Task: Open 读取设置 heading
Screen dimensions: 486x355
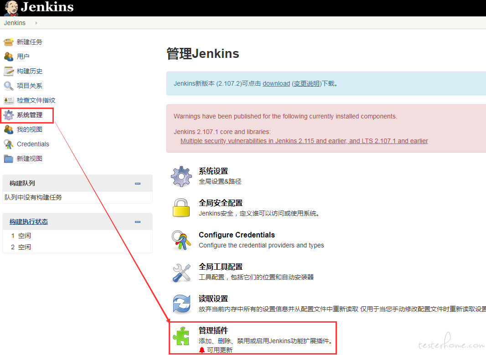Action: pyautogui.click(x=213, y=298)
